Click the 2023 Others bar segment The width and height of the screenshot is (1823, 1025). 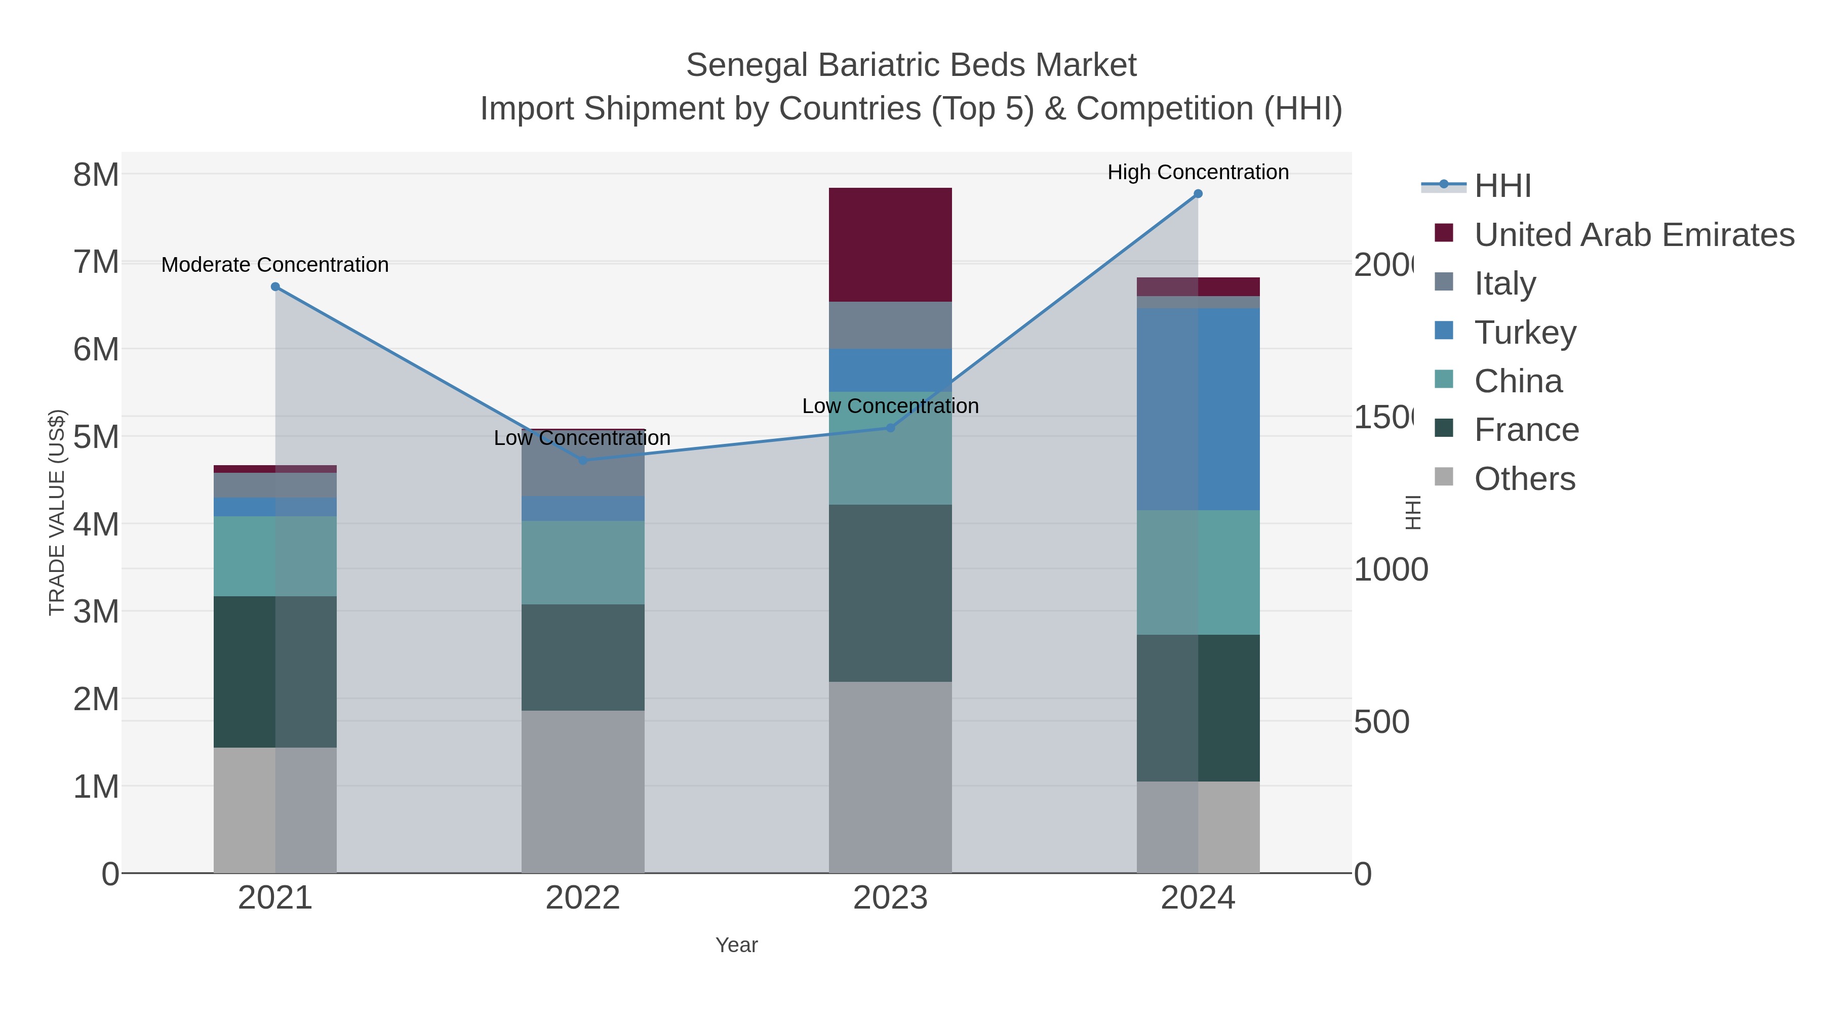coord(890,778)
